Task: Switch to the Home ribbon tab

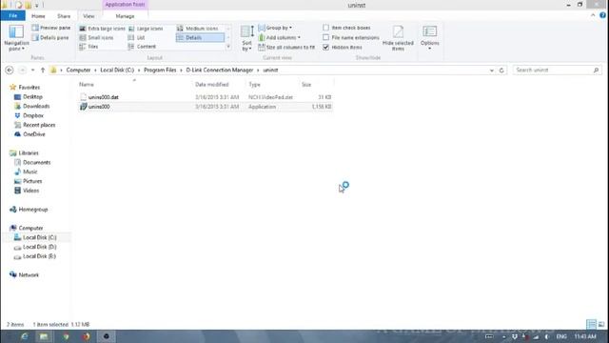Action: click(38, 16)
